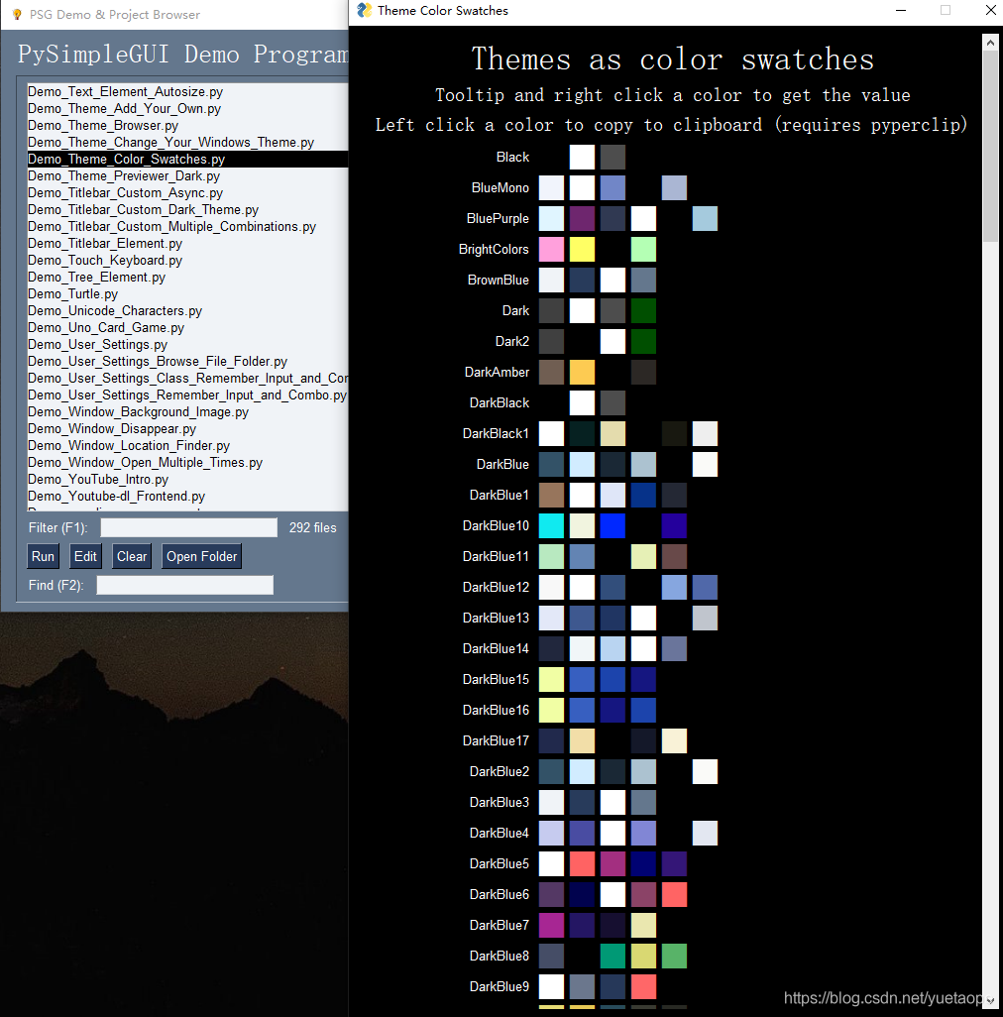This screenshot has height=1017, width=1003.
Task: Select Demo_Window_Open_Multiple_Times.py entry
Action: (187, 463)
